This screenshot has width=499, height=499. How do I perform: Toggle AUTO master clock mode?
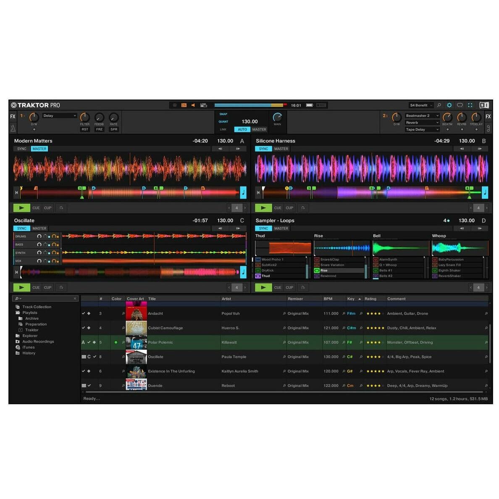pyautogui.click(x=242, y=129)
